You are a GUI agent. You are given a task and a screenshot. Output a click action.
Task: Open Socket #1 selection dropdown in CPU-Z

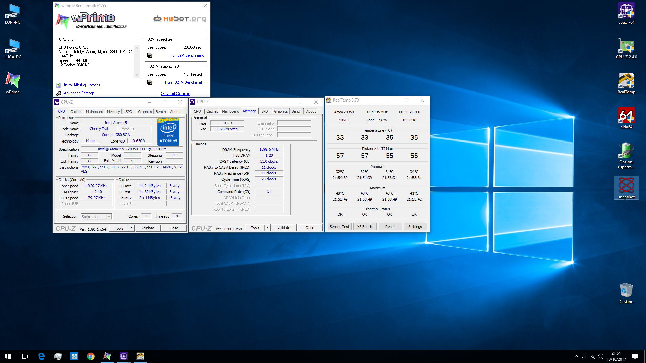[x=96, y=217]
